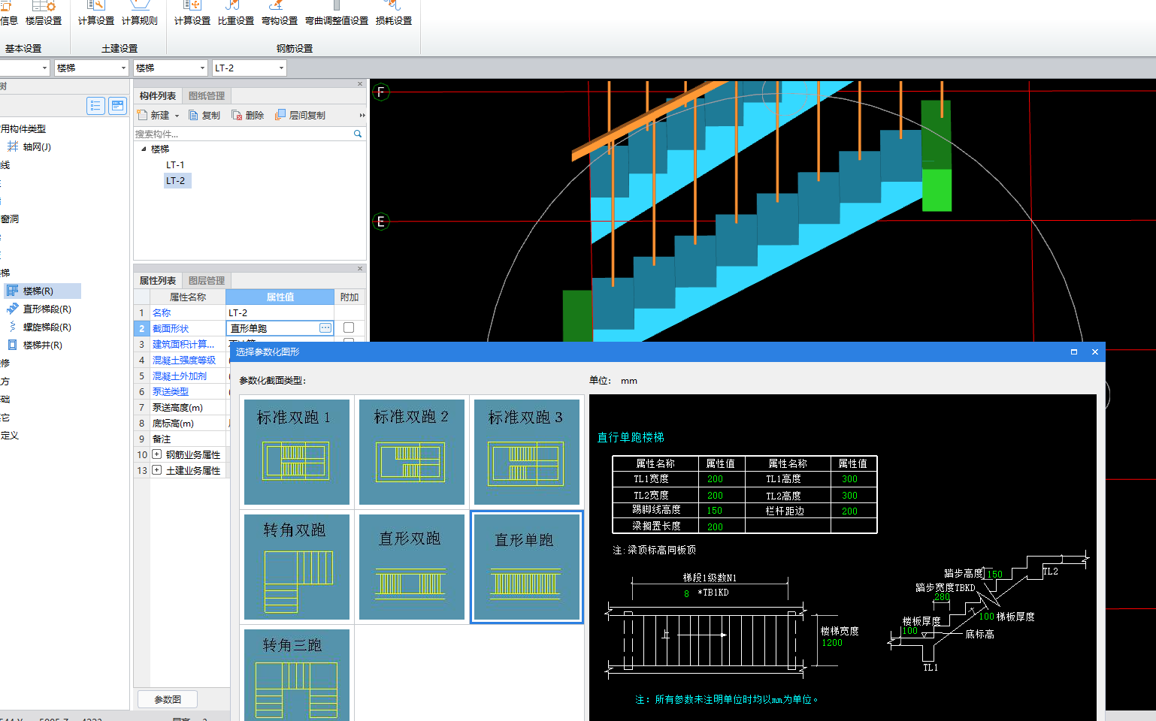Open 计算设置 in 钢筋设置 group
Viewport: 1156px width, 721px height.
click(x=192, y=14)
